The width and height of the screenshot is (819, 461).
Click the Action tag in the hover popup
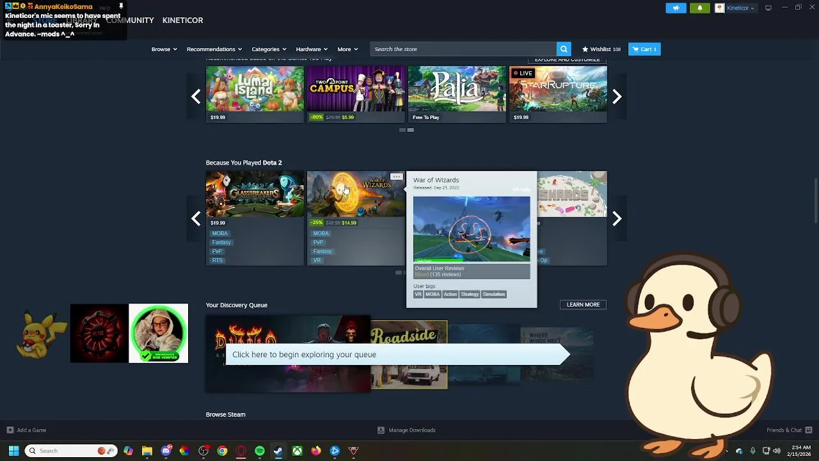450,295
